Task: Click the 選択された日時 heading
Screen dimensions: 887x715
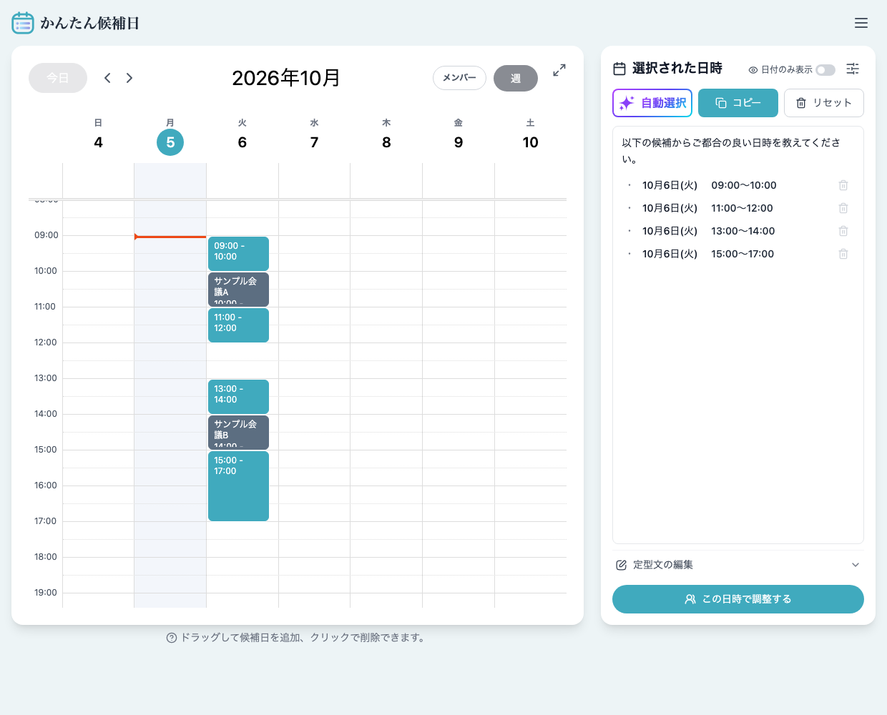Action: tap(677, 69)
